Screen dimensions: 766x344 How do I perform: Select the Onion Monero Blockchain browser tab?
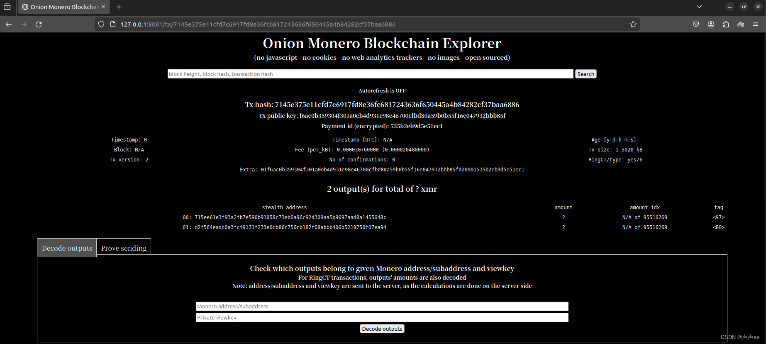coord(63,7)
